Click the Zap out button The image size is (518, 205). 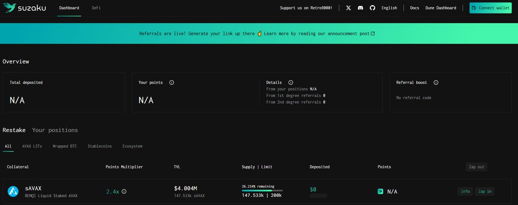click(x=477, y=167)
